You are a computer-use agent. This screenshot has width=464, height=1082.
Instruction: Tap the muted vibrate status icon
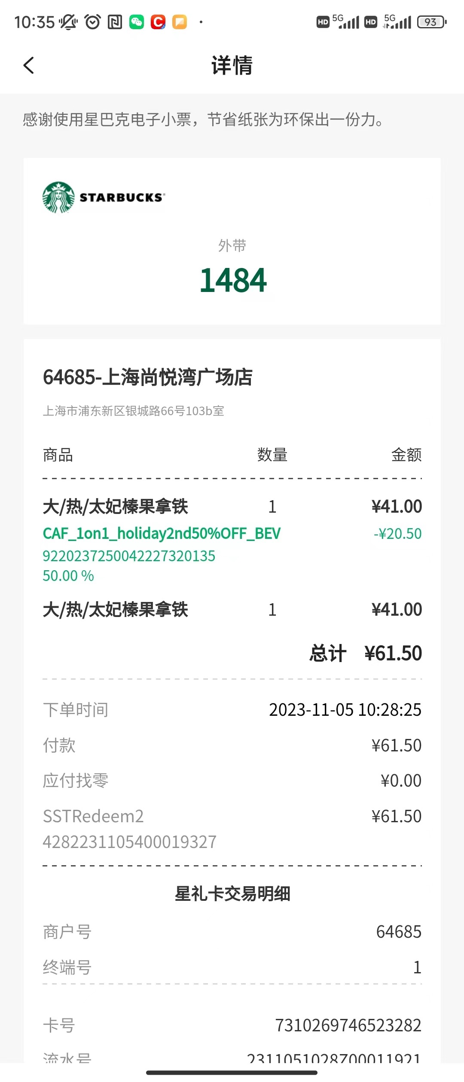[69, 22]
